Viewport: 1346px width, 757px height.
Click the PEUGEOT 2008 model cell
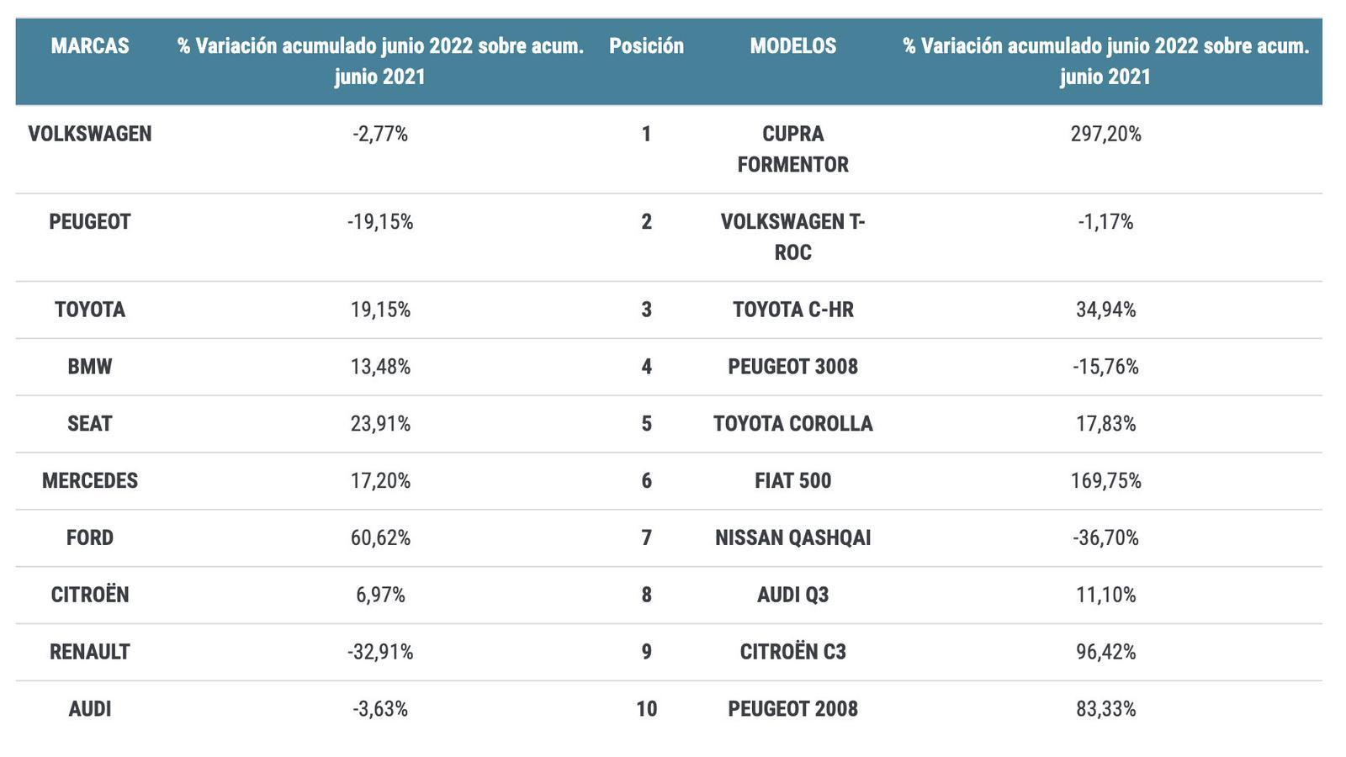tap(793, 709)
